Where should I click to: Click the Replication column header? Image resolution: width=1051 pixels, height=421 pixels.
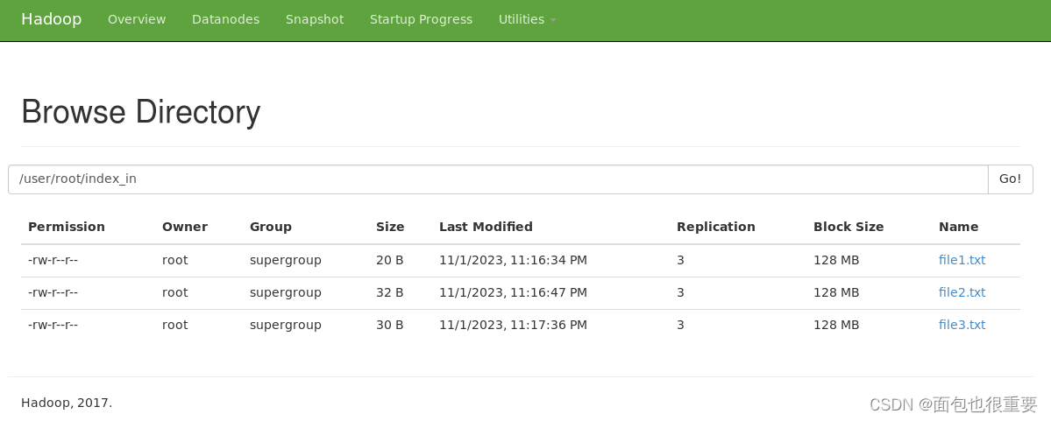[x=716, y=227]
